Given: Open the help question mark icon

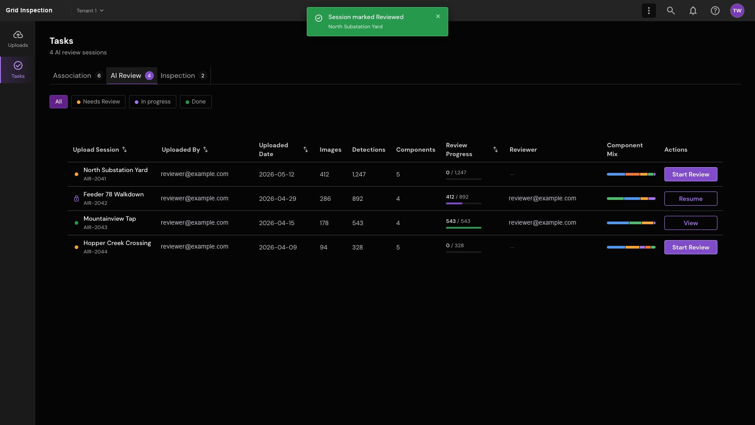Looking at the screenshot, I should 715,11.
